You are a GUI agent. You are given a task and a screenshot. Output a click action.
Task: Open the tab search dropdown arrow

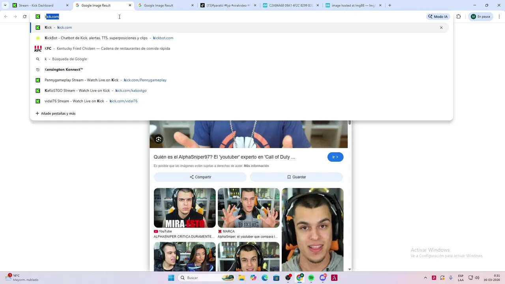5,6
